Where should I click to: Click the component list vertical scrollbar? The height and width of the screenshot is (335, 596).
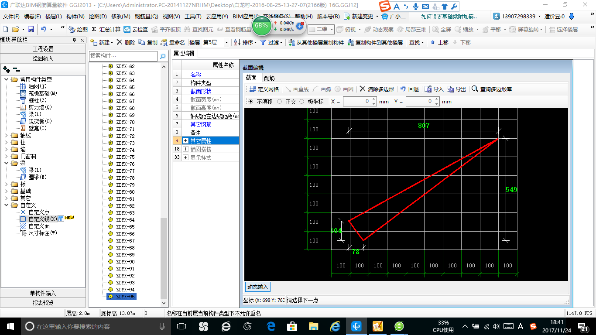164,259
